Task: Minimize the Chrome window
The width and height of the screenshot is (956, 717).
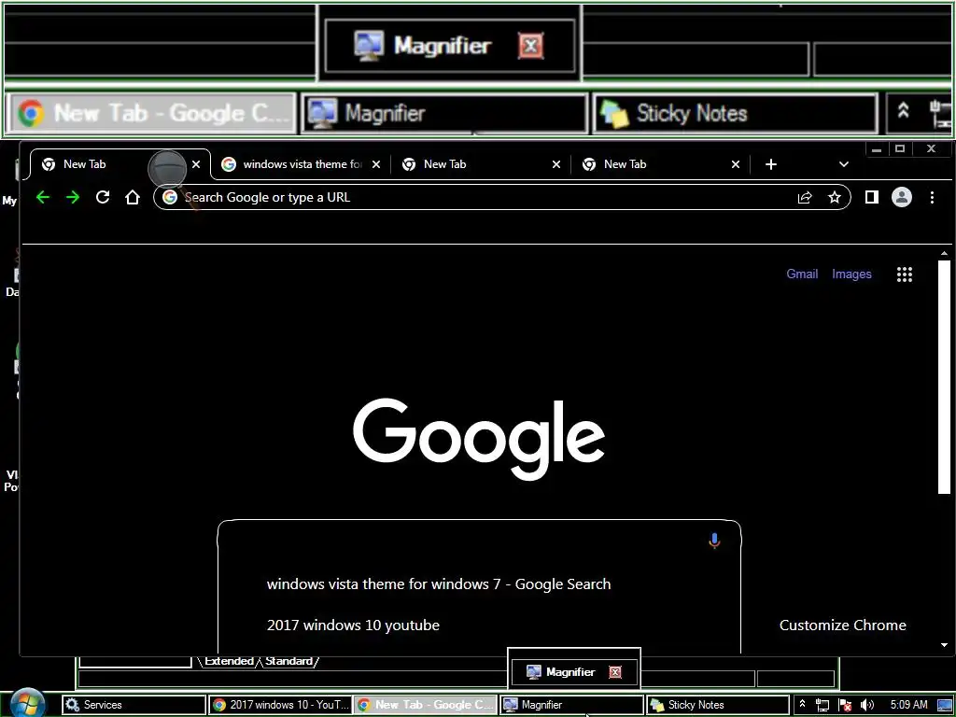Action: pyautogui.click(x=877, y=148)
